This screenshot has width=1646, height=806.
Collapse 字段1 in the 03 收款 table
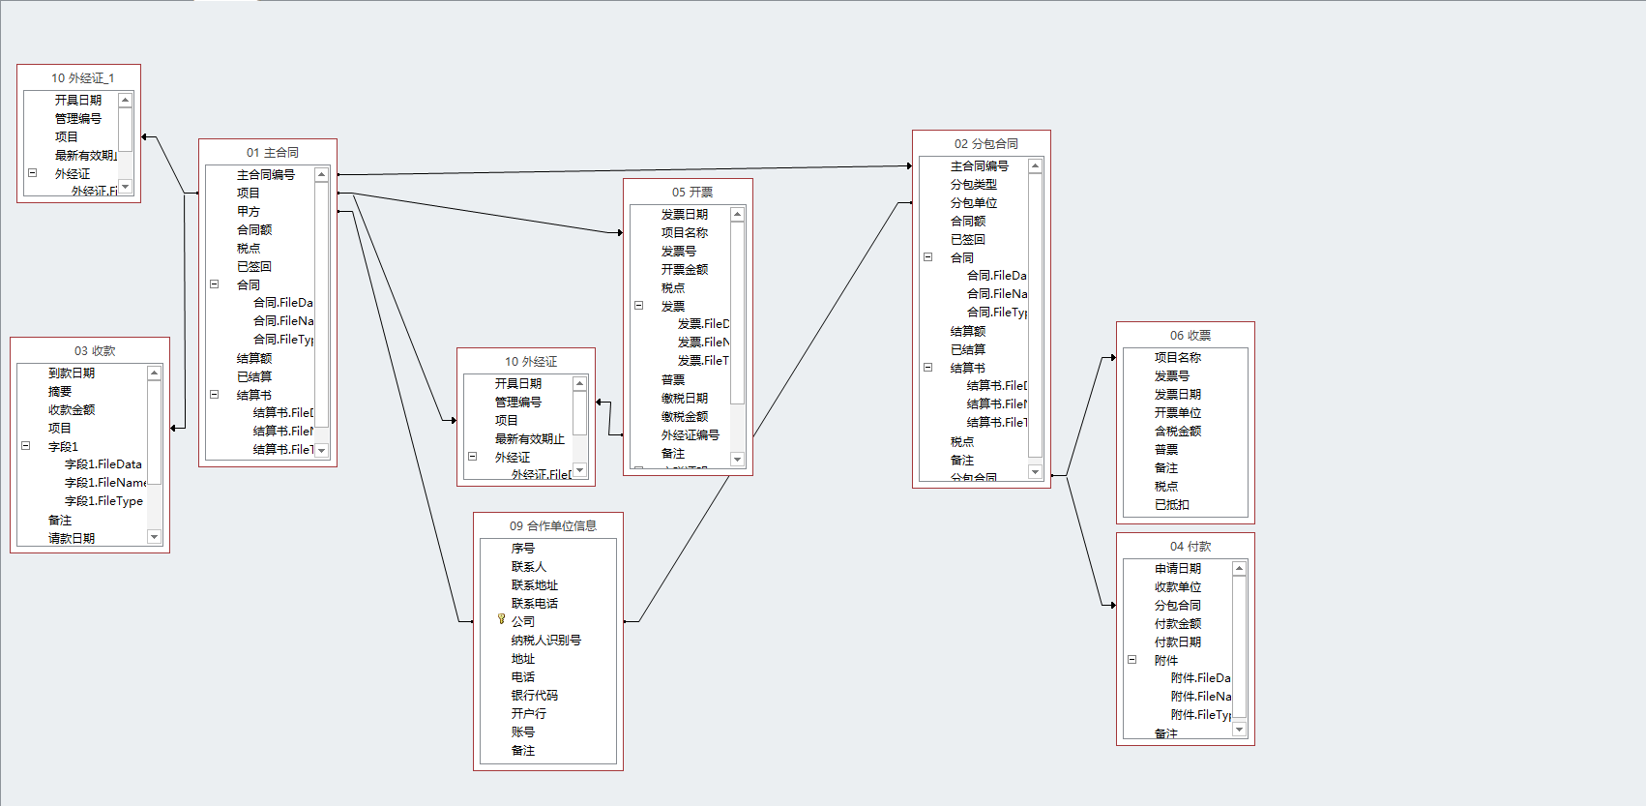pos(26,446)
